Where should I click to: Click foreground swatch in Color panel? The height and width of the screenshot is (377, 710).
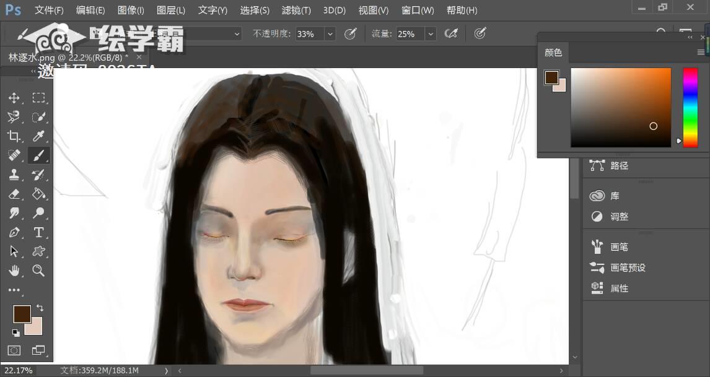551,77
